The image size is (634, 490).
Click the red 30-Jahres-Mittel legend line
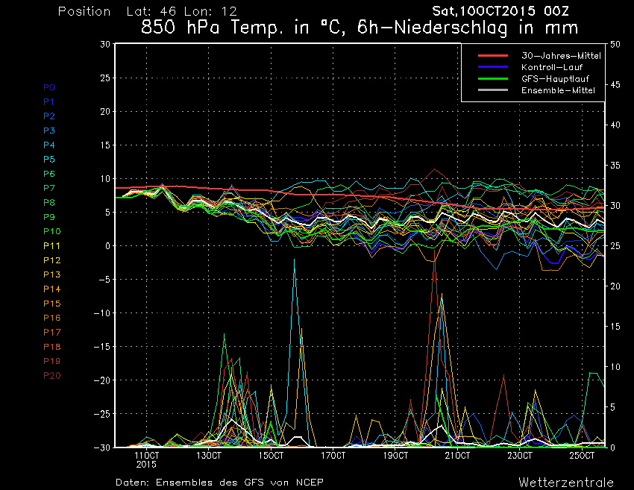coord(487,56)
